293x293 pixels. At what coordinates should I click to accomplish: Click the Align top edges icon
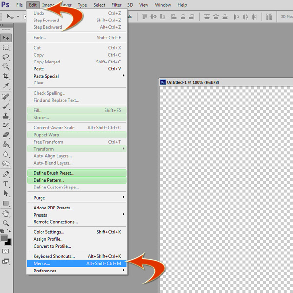coord(145,17)
